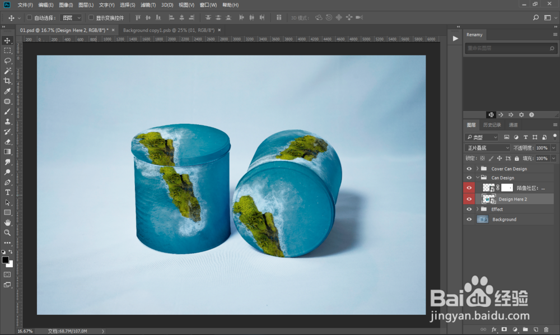This screenshot has width=560, height=335.
Task: Open the search icon in options bar
Action: click(536, 17)
